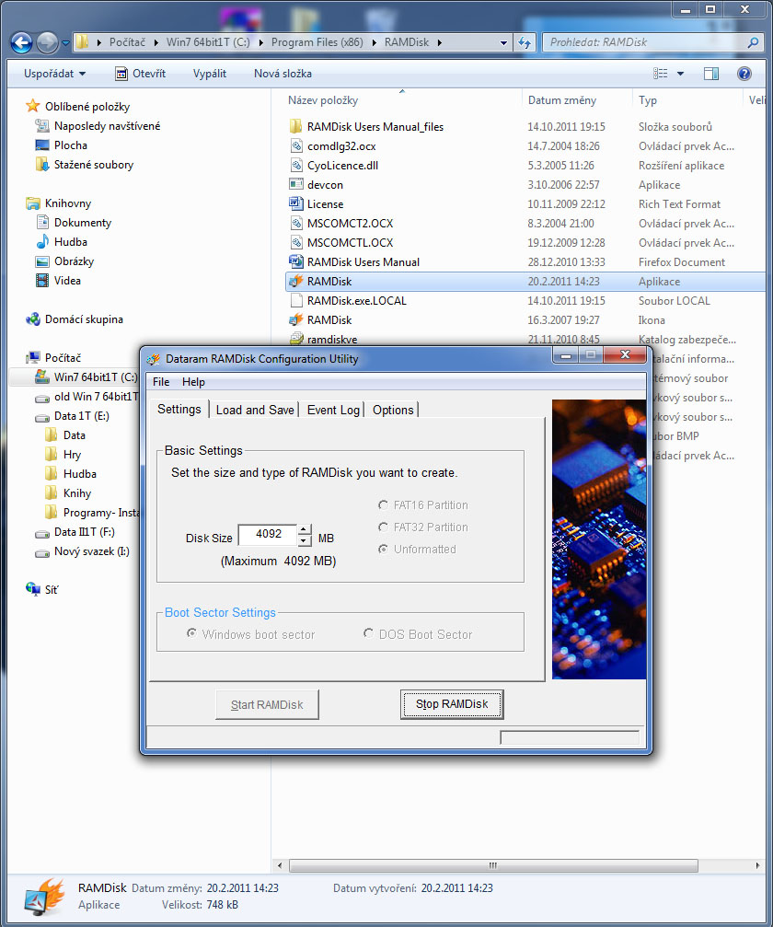
Task: Open Hudba library music icon
Action: [42, 242]
